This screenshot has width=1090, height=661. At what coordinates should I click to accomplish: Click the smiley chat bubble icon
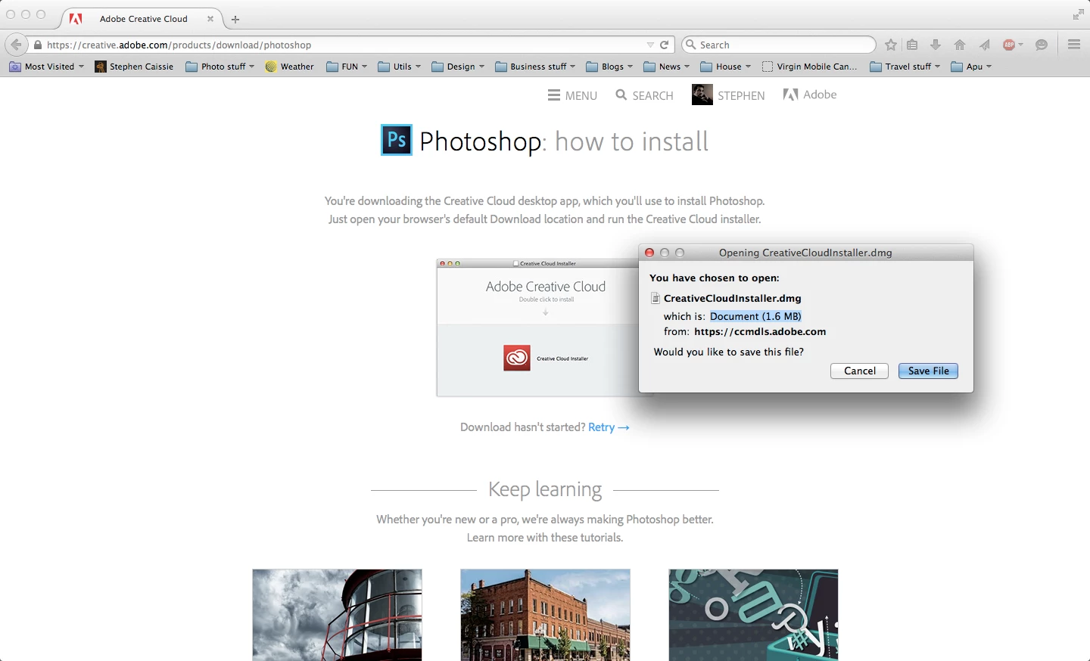point(1042,45)
